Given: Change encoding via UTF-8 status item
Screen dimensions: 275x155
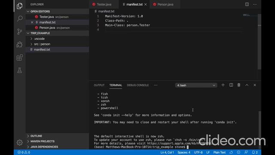Looking at the screenshot, I should point(198,152).
